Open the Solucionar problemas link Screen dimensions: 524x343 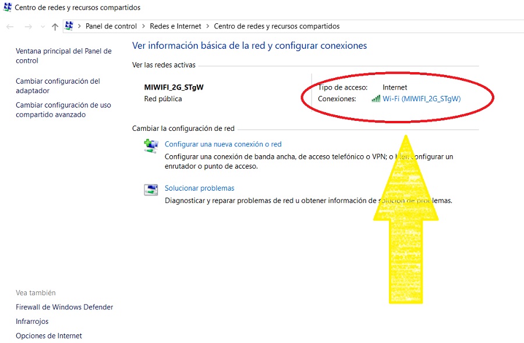tap(199, 188)
